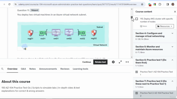Click the browser forward arrow
The width and height of the screenshot is (177, 99).
[4, 4]
